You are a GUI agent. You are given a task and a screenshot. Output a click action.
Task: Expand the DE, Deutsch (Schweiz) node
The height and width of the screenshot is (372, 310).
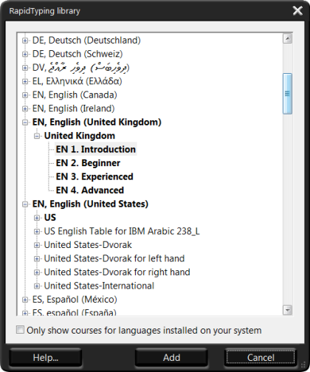[25, 54]
